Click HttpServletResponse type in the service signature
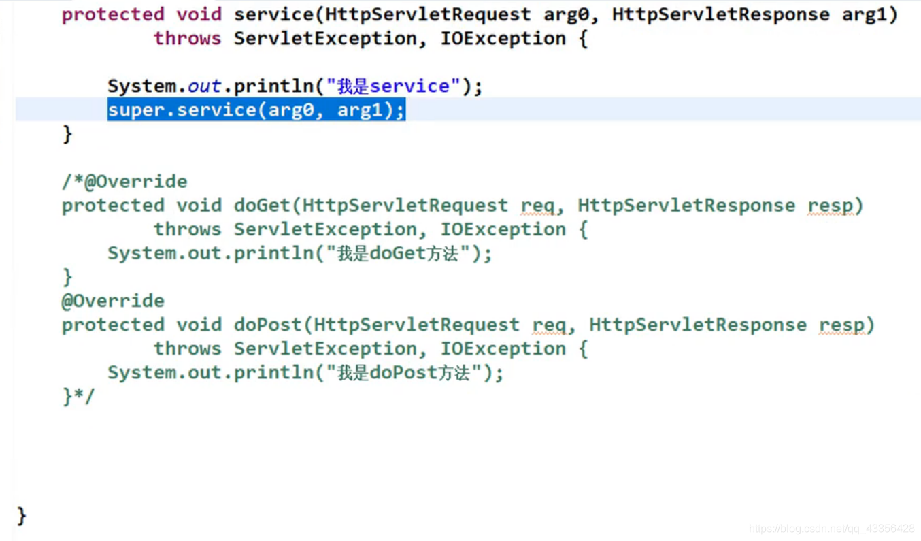This screenshot has width=921, height=541. click(720, 14)
